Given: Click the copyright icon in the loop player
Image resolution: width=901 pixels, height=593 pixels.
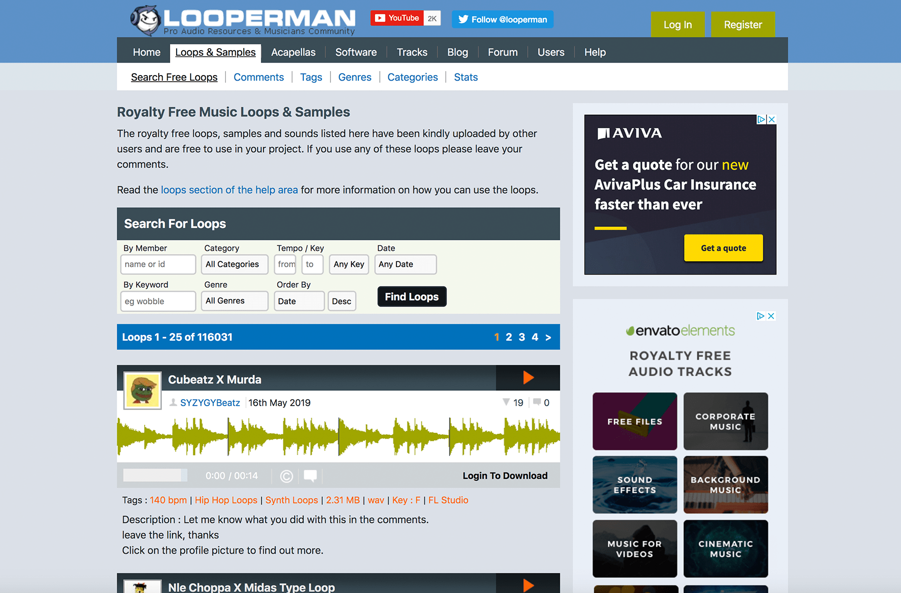Looking at the screenshot, I should tap(286, 476).
